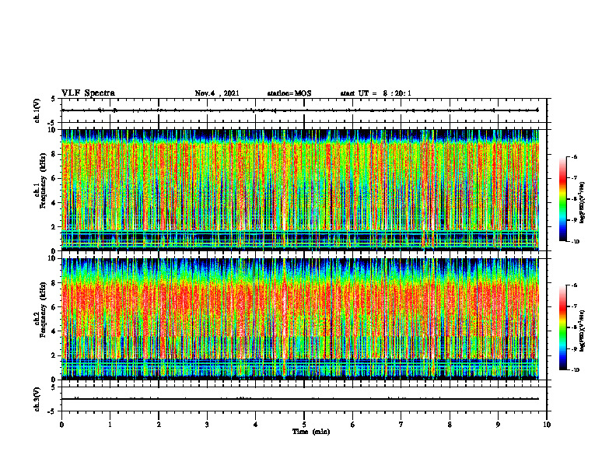
Task: Click the "10" tick on the time axis
Action: pyautogui.click(x=547, y=425)
